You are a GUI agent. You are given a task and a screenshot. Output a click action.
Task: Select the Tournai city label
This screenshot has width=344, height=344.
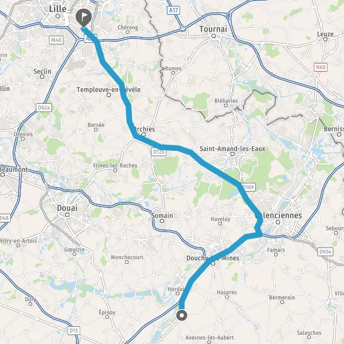pos(213,29)
